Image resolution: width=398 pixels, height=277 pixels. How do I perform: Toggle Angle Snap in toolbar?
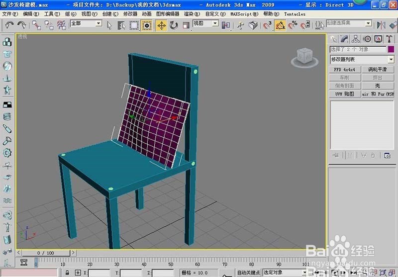[x=280, y=25]
